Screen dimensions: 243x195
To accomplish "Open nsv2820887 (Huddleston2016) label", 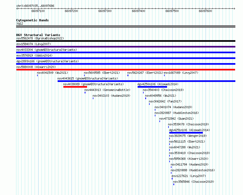I will [177, 113].
